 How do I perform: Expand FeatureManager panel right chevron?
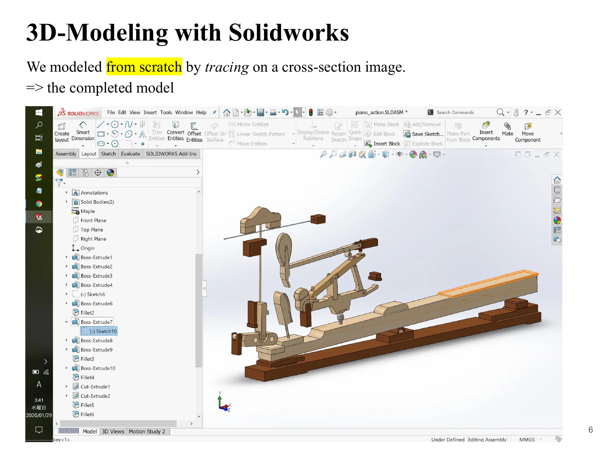click(198, 172)
